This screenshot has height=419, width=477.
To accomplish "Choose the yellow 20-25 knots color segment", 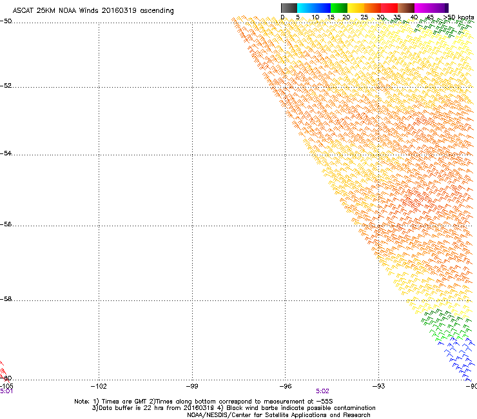I will point(356,8).
